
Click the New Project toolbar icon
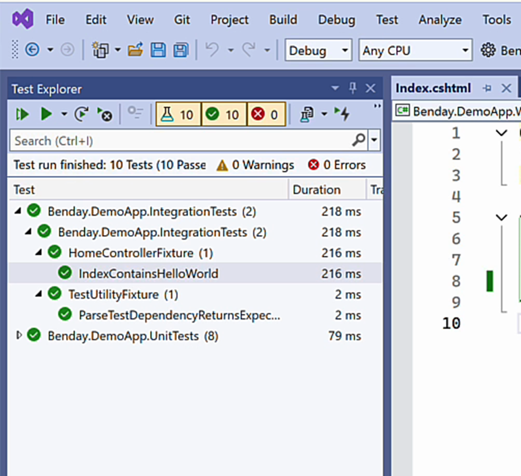(100, 50)
